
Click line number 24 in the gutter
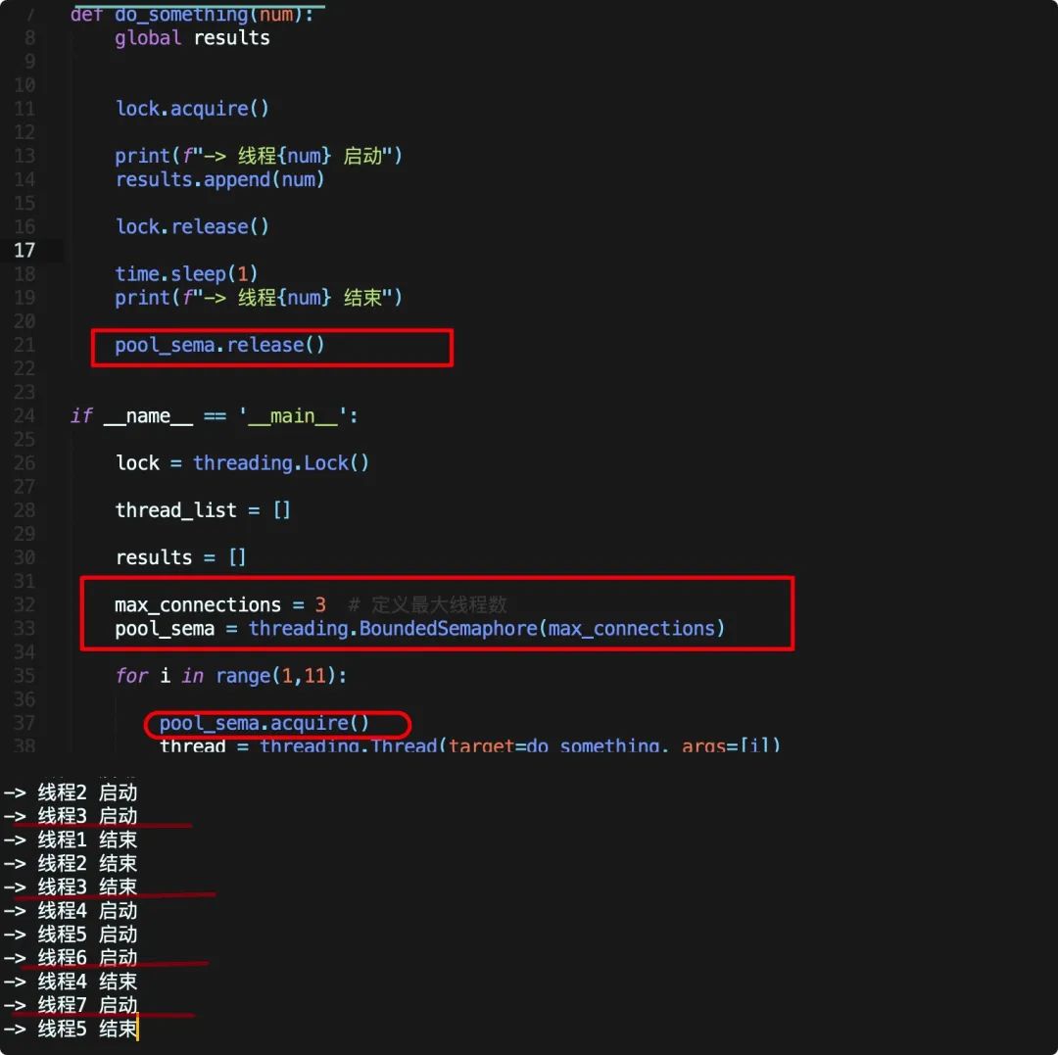coord(24,415)
